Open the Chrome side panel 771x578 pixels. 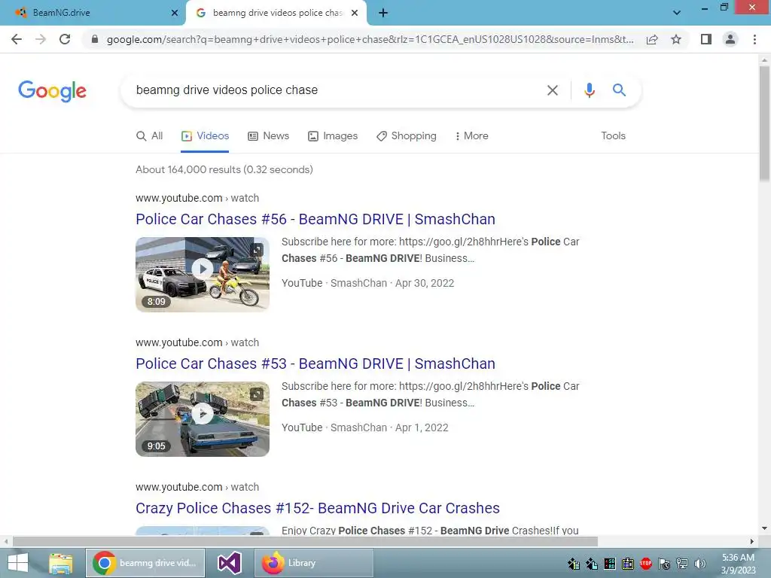point(706,39)
